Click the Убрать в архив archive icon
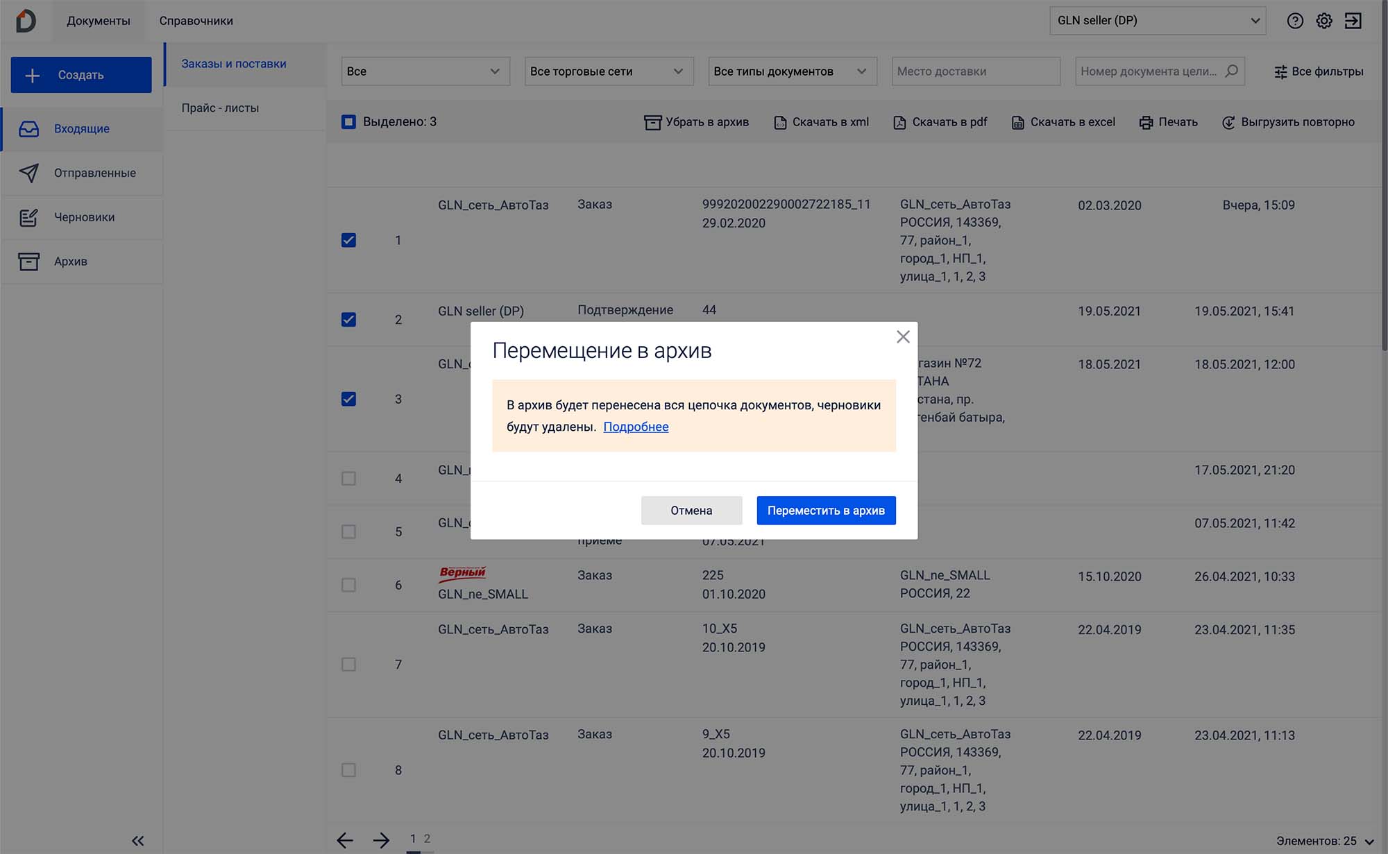 click(x=652, y=123)
